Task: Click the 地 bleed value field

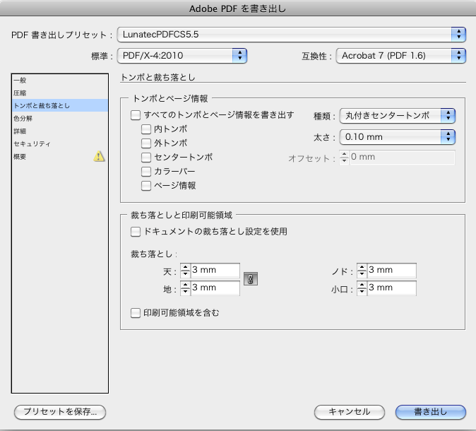Action: (x=215, y=288)
